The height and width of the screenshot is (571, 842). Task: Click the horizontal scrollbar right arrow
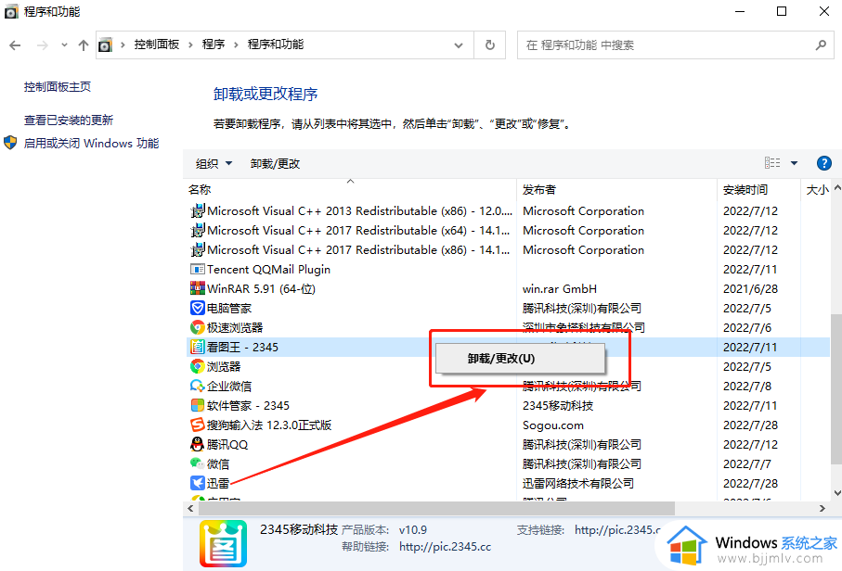pos(823,508)
